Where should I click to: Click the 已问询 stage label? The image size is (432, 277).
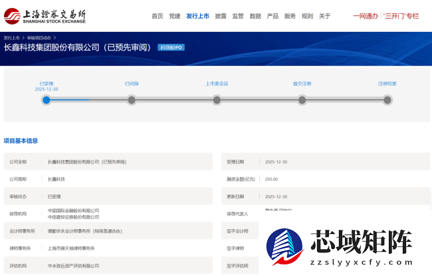tap(132, 84)
